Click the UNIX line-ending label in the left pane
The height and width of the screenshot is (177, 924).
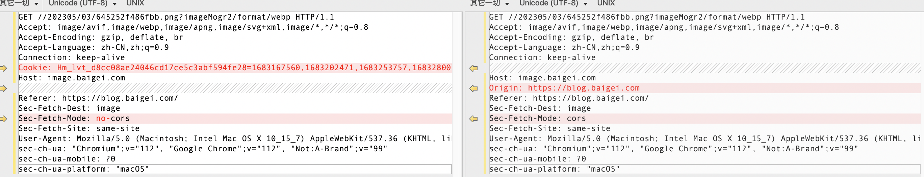135,3
